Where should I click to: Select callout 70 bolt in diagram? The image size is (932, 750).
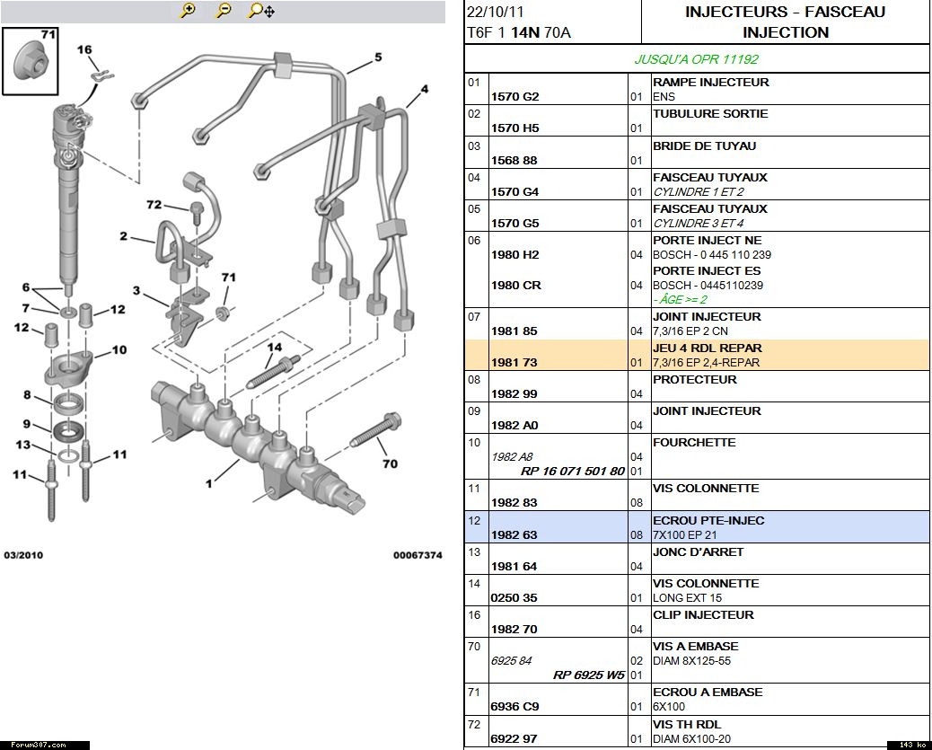click(x=390, y=464)
